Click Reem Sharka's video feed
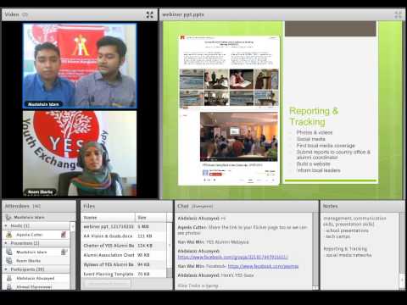The image size is (407, 305). [80, 153]
